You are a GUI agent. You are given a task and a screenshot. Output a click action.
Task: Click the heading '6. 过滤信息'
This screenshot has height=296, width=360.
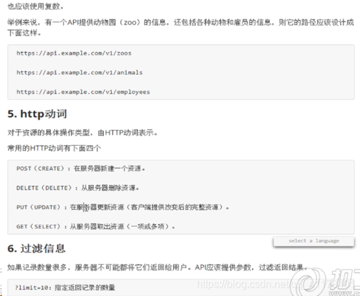tap(36, 249)
